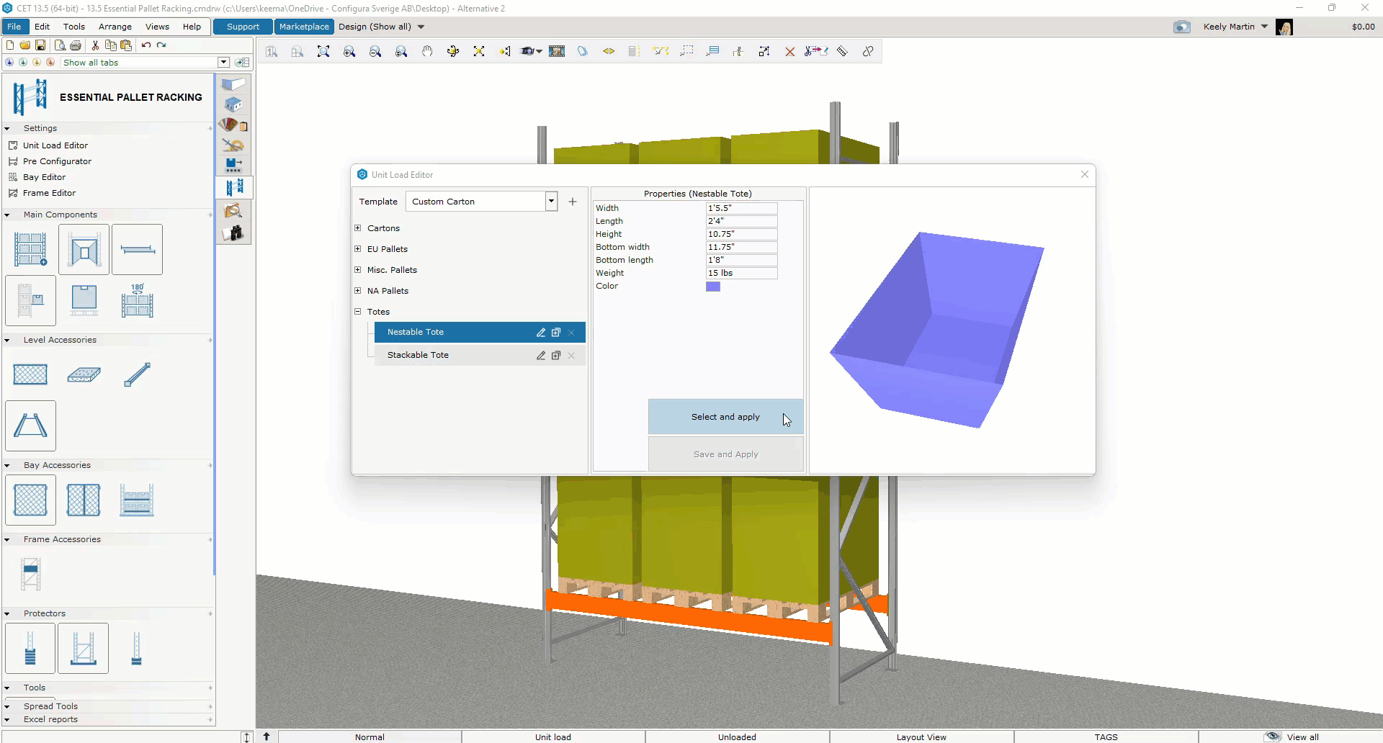Viewport: 1383px width, 743px height.
Task: Click the camera snapshot icon near user name
Action: tap(1181, 27)
